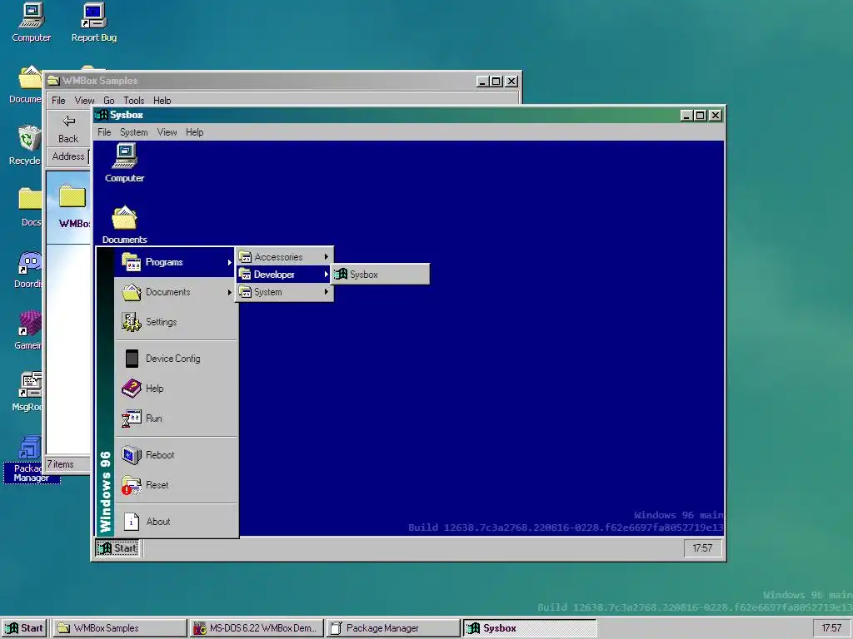Switch to MS-DOS 6.22 WMBox Demo taskbar button
The width and height of the screenshot is (853, 639).
click(x=257, y=628)
